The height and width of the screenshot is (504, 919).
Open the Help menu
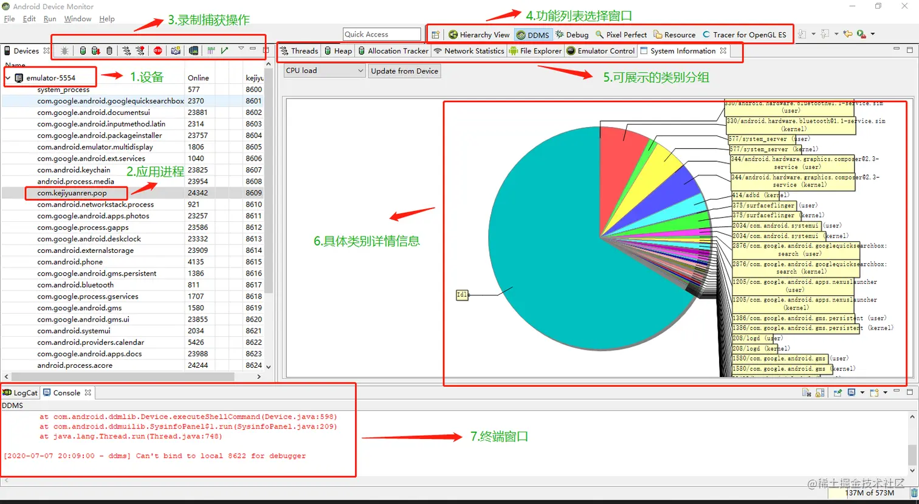107,19
